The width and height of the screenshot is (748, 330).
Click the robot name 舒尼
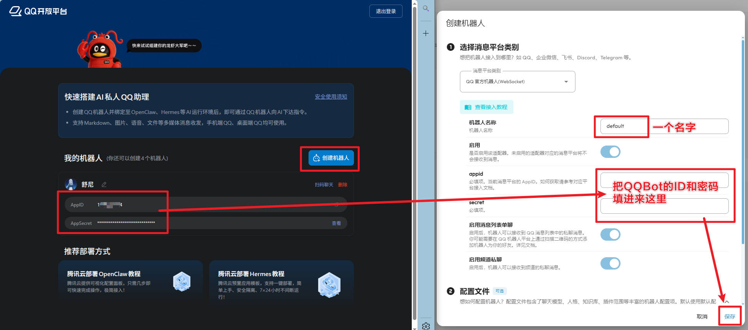[87, 184]
